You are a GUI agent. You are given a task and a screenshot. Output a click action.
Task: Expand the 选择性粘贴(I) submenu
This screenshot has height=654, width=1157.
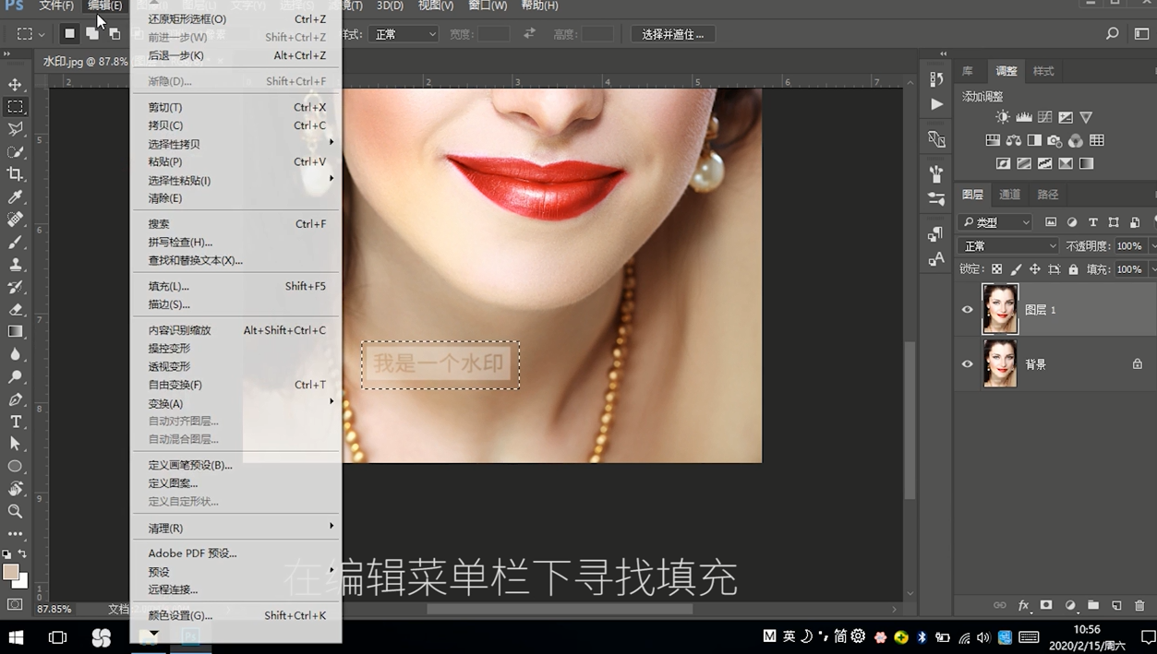click(235, 181)
